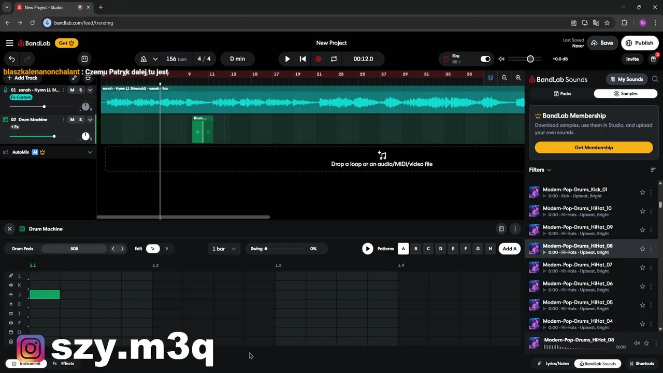
Task: Open the BandLab hamburger menu
Action: tap(9, 43)
